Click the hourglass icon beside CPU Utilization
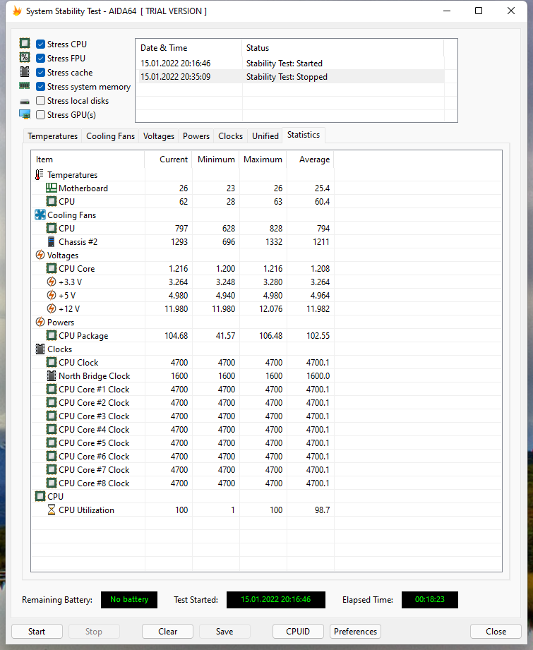 [52, 510]
